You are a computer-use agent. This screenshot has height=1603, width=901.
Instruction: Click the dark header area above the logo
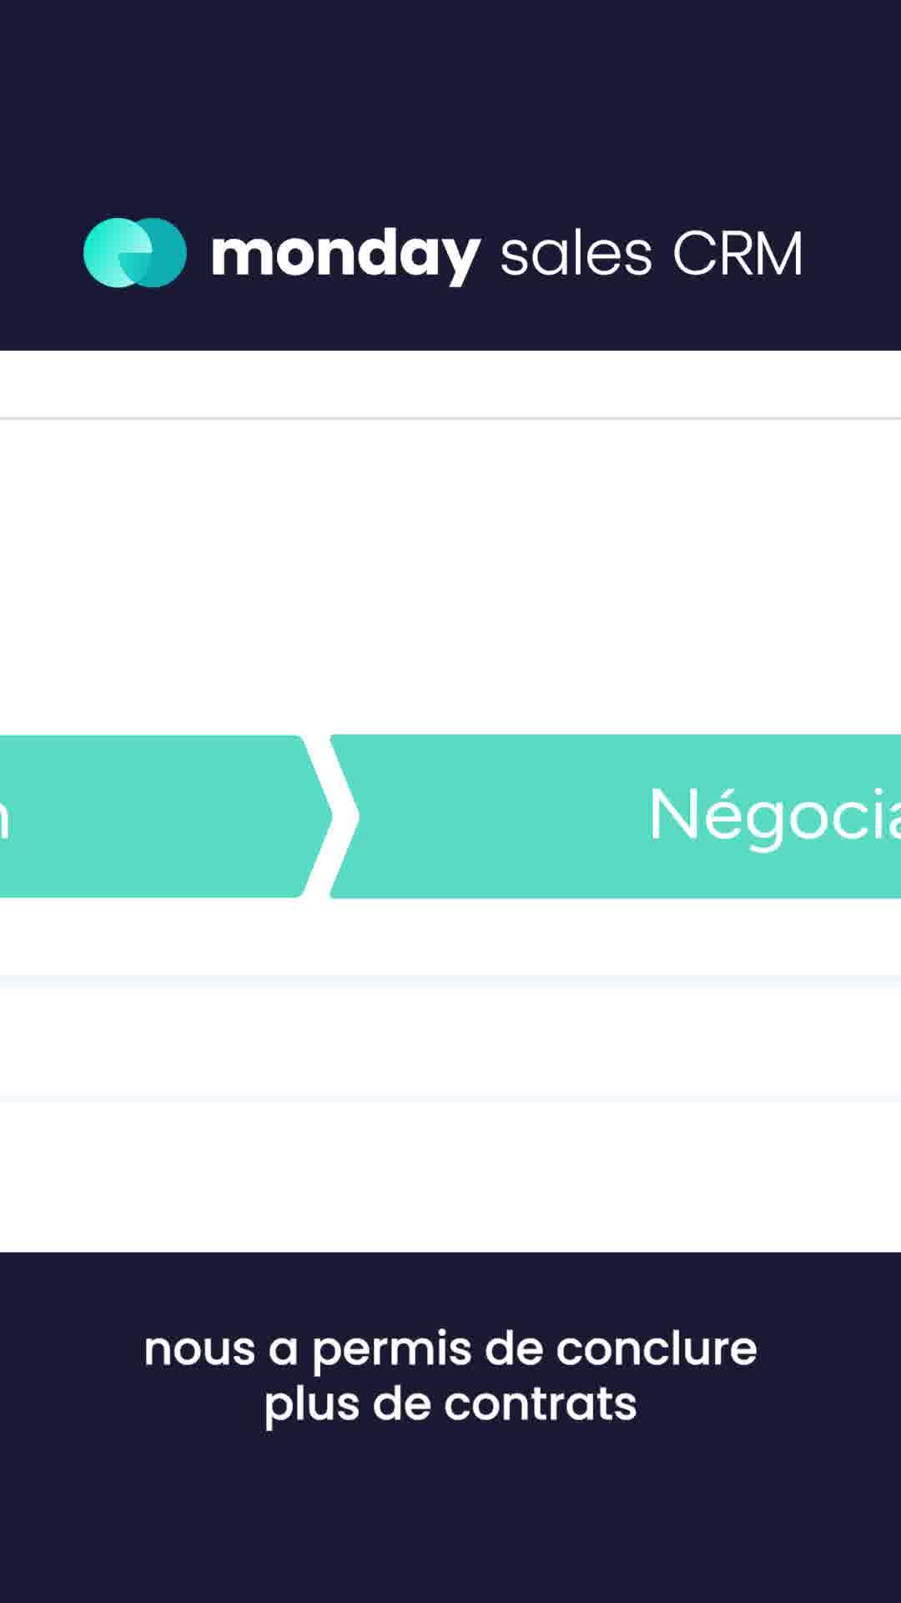pos(450,100)
